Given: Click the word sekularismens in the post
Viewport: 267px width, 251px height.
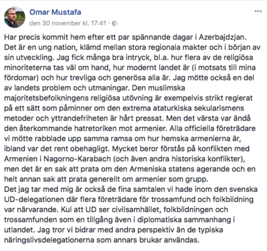Looking at the screenshot, I should [x=219, y=109].
